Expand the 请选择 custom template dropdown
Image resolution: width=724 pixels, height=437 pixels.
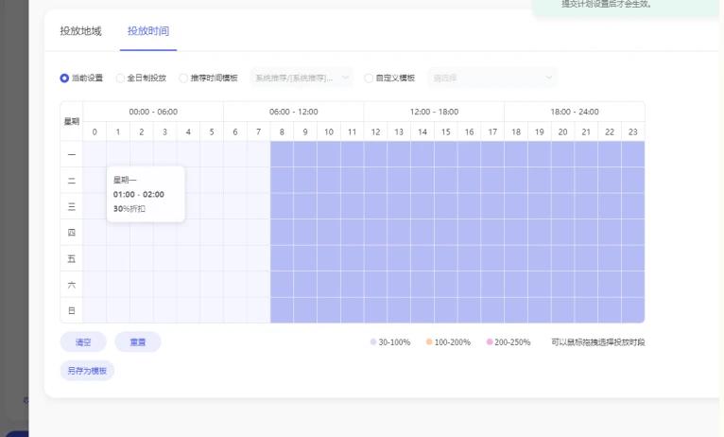coord(491,78)
